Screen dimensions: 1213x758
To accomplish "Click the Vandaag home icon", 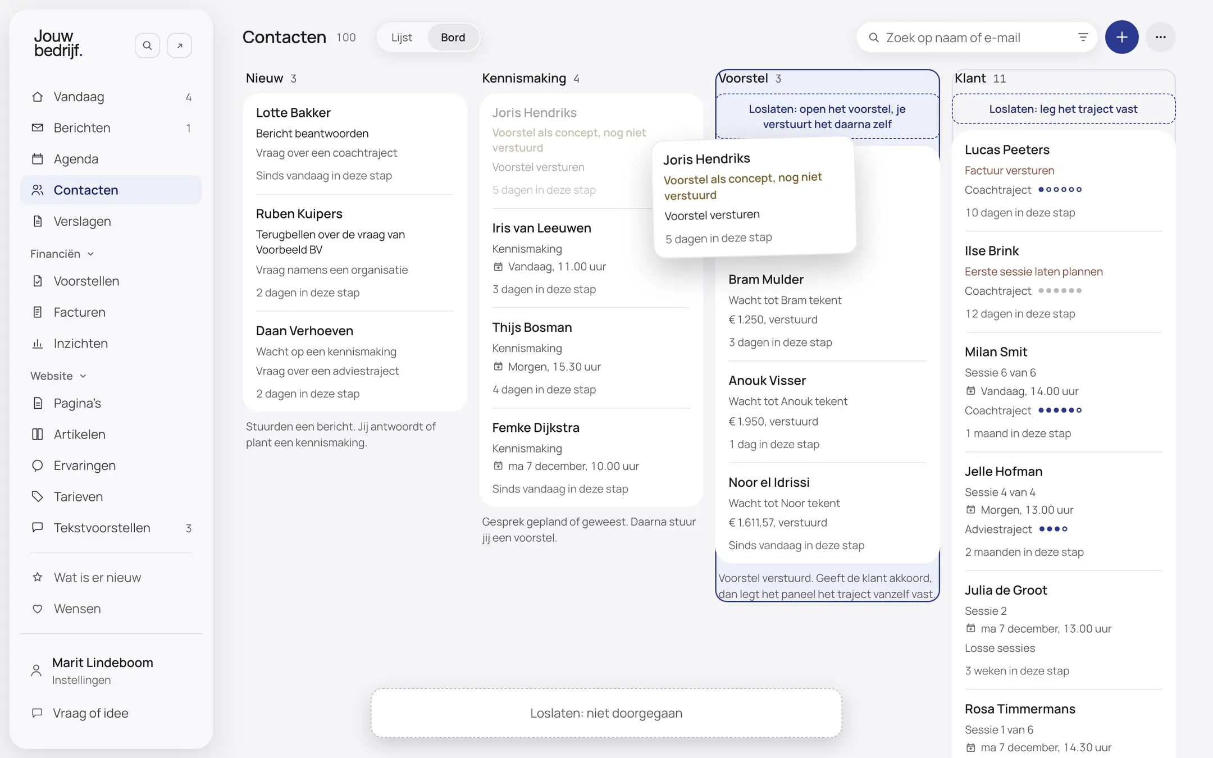I will (x=38, y=97).
